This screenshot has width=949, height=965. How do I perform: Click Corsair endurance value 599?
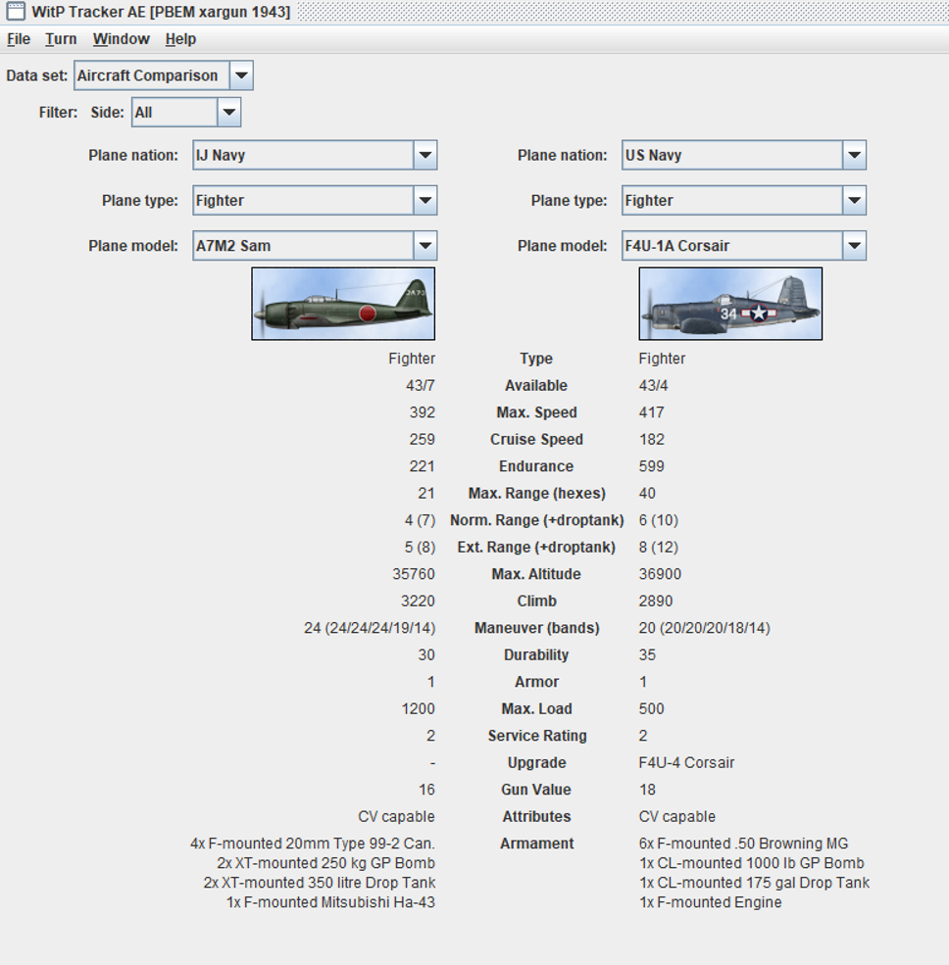(652, 466)
